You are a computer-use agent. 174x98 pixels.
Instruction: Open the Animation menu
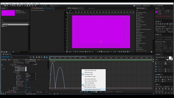tap(25, 4)
